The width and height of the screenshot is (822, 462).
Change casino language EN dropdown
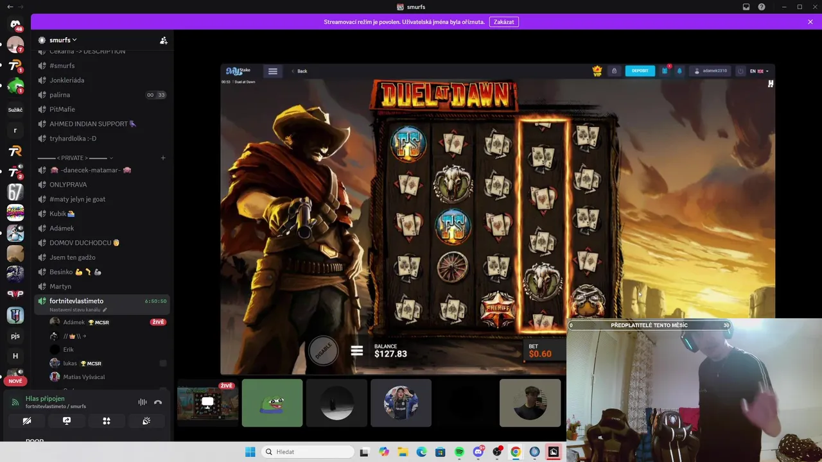click(x=759, y=71)
